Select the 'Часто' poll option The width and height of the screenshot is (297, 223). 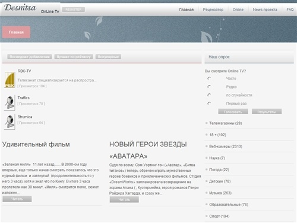click(x=209, y=78)
